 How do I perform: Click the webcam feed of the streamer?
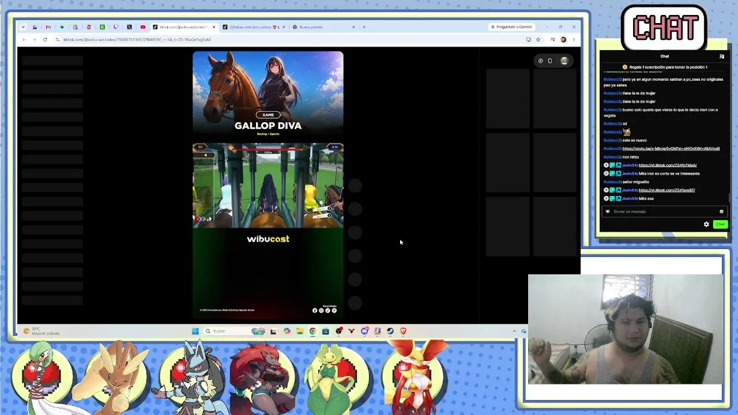[625, 329]
